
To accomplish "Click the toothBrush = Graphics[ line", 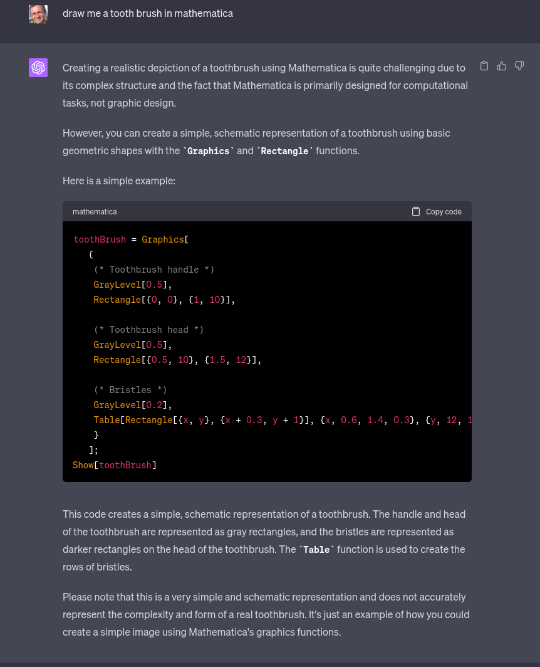I will [x=131, y=239].
